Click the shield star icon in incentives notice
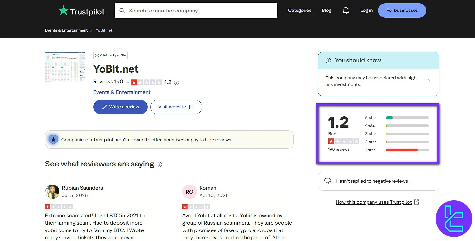475x241 pixels. coord(53,140)
